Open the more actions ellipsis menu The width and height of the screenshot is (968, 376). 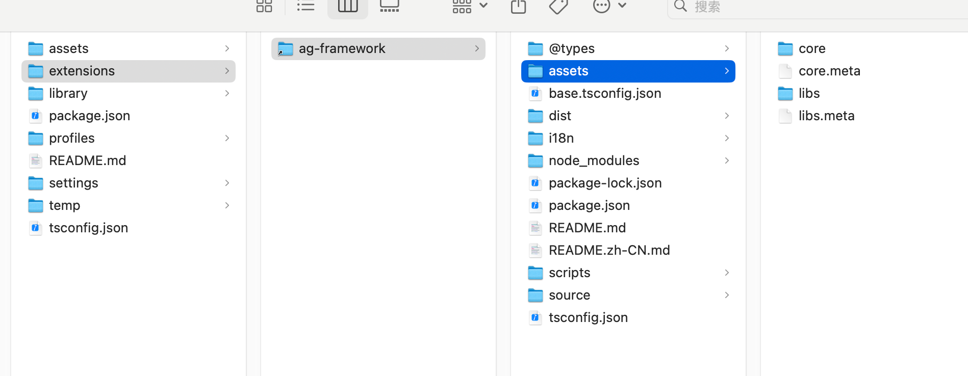(x=609, y=6)
